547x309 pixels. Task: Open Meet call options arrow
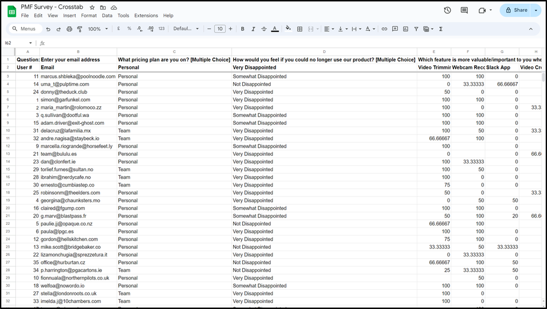(x=491, y=10)
